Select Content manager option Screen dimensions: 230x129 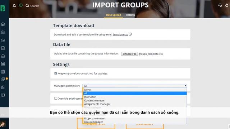click(x=135, y=100)
